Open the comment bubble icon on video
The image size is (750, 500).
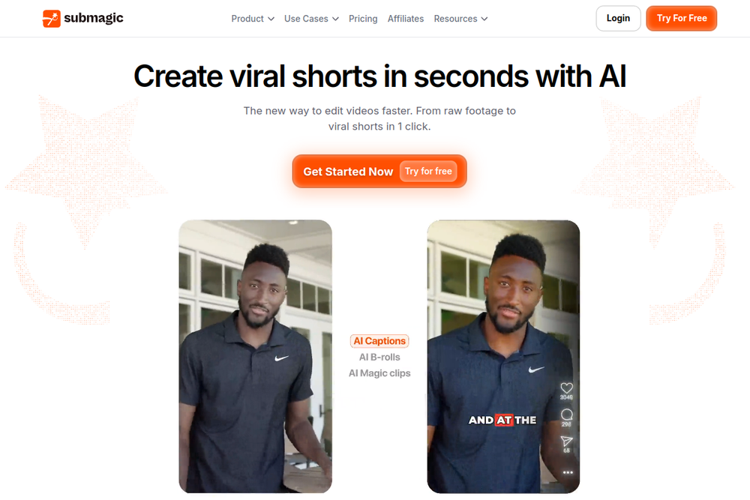click(x=567, y=415)
